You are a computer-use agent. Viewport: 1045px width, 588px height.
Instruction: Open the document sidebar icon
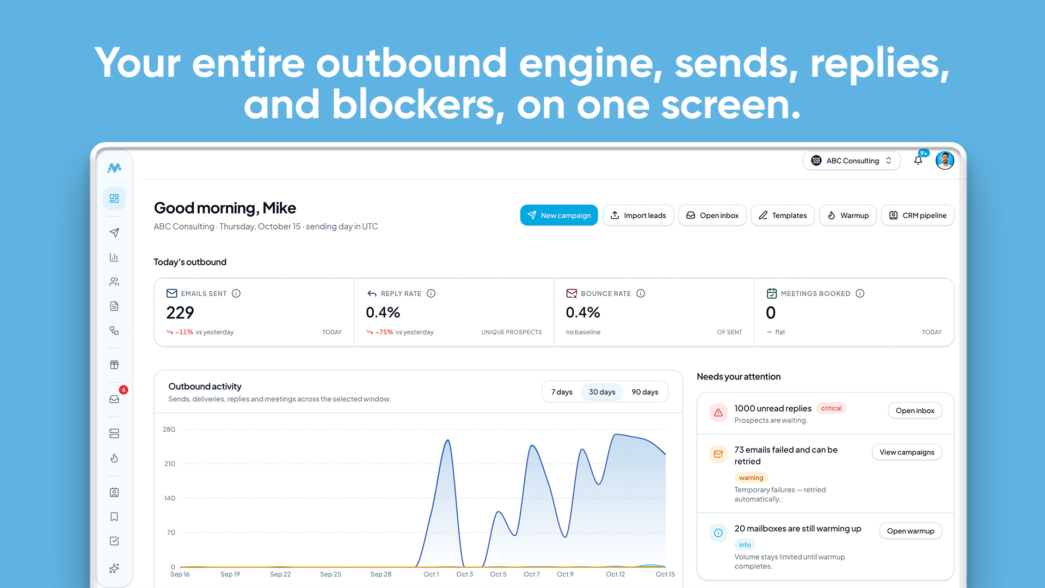click(114, 306)
